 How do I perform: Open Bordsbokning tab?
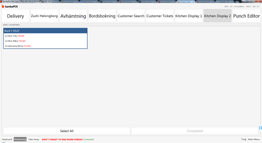[x=102, y=16]
